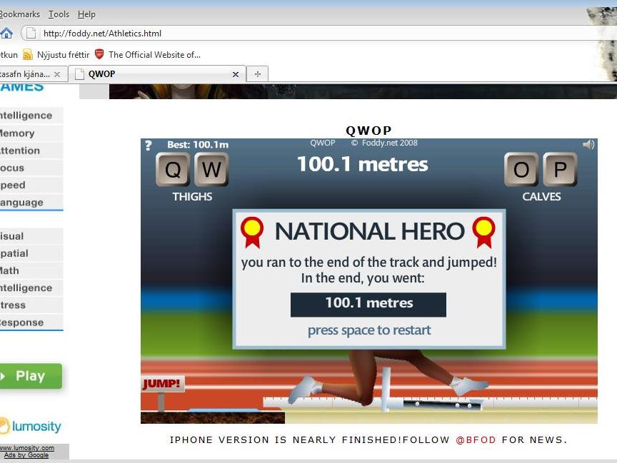Select the Attention sidebar item
This screenshot has height=463, width=617.
click(x=31, y=151)
